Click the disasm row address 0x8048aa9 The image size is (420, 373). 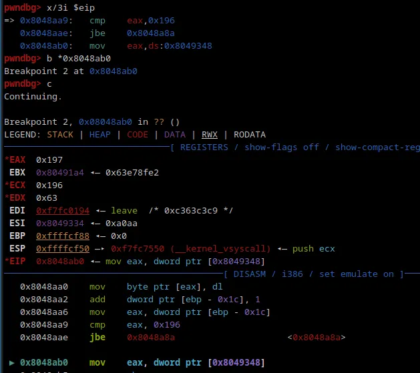[x=44, y=325]
